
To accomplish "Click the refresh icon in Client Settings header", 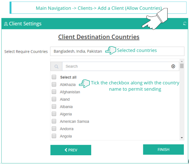I will click(185, 24).
